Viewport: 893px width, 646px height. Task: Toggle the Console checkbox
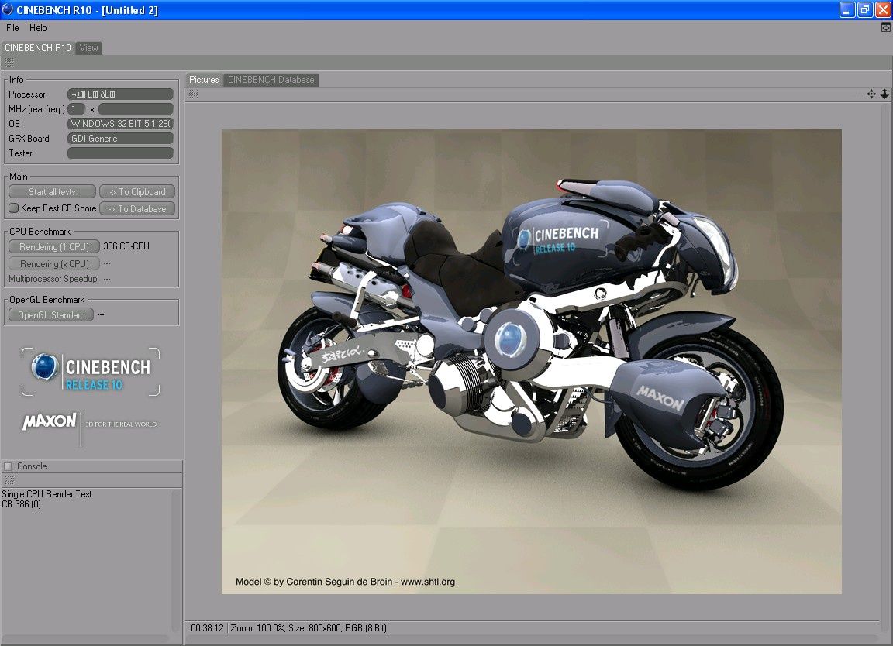8,466
